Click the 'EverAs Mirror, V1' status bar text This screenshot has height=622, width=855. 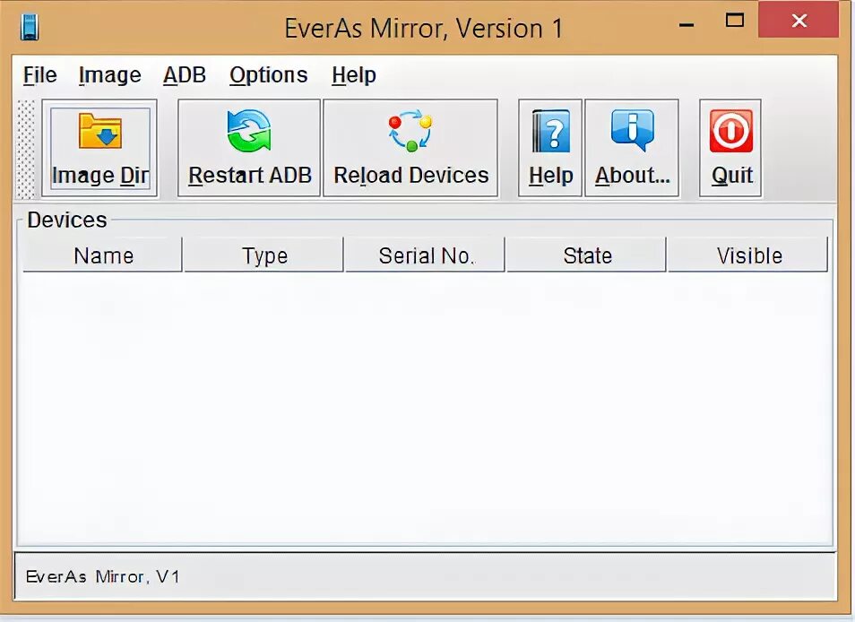pos(102,577)
